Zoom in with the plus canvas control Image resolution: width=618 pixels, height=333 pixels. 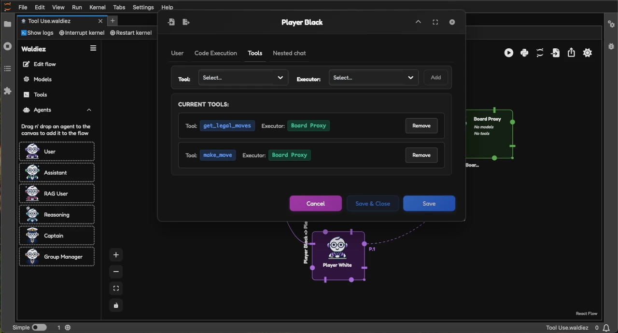click(116, 255)
